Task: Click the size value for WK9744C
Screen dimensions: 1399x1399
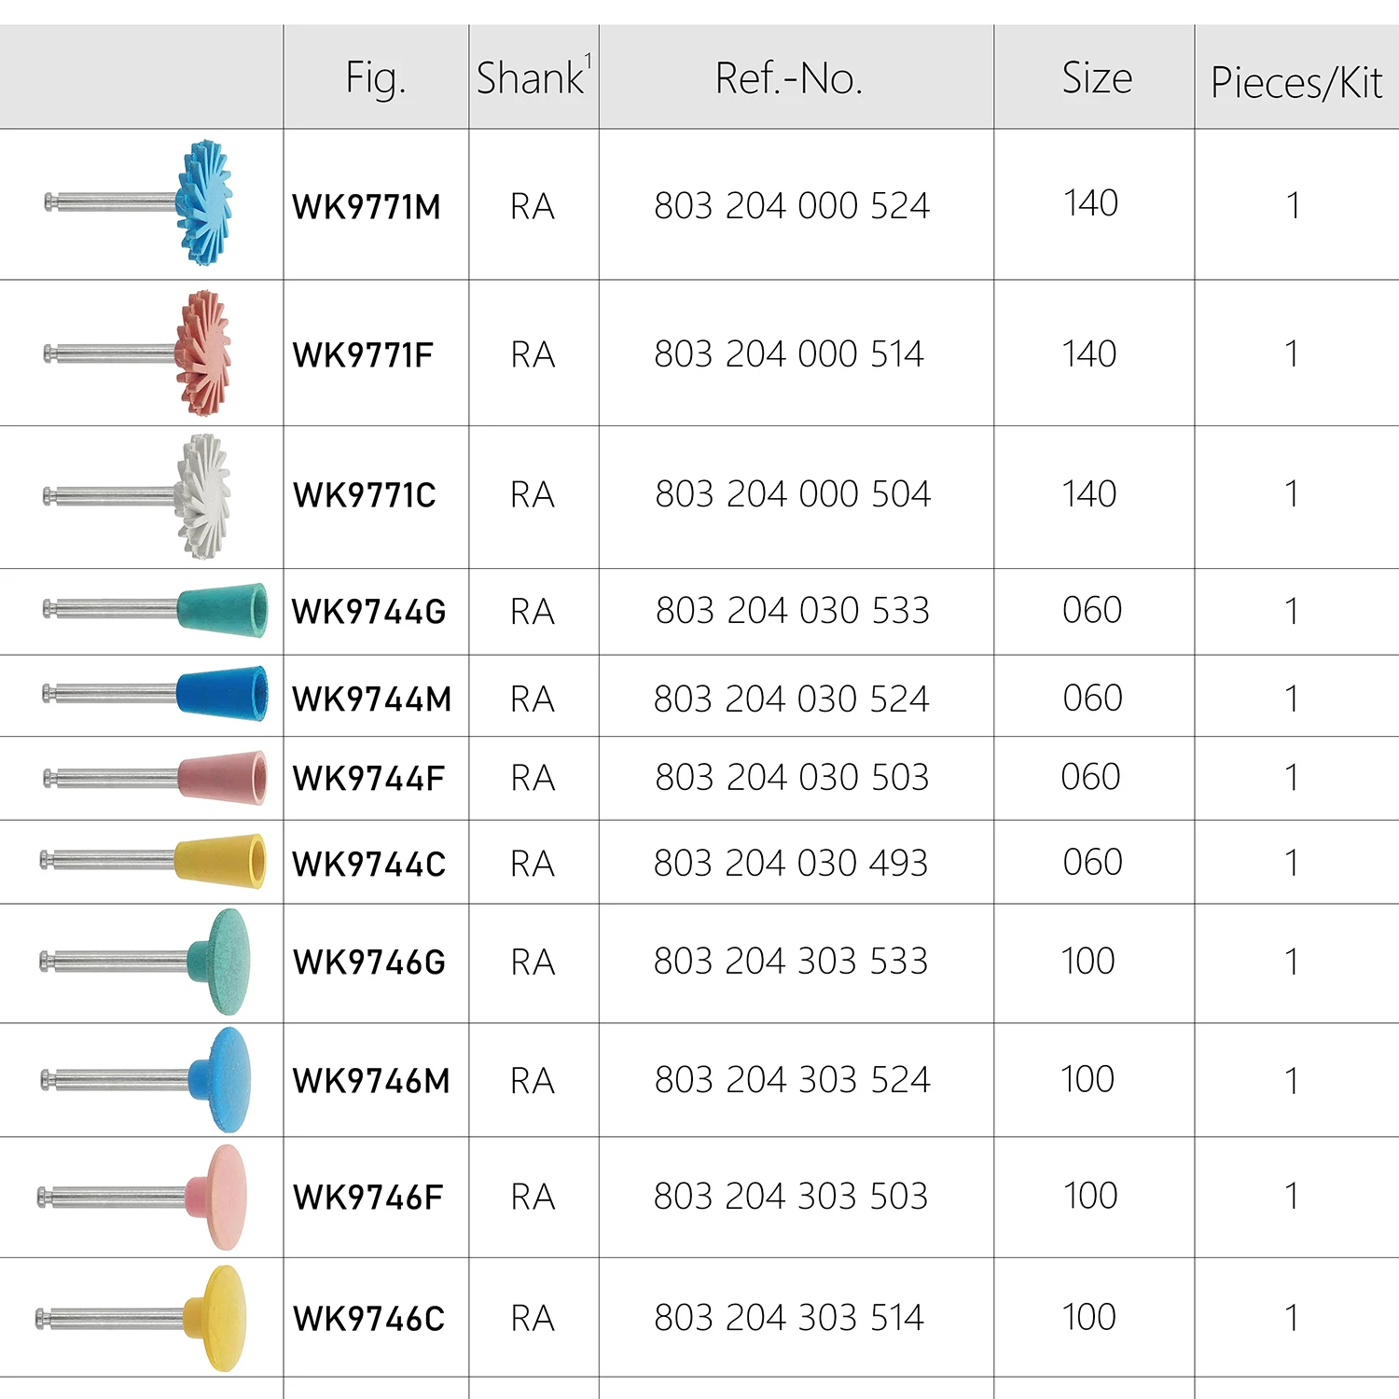Action: (1092, 863)
